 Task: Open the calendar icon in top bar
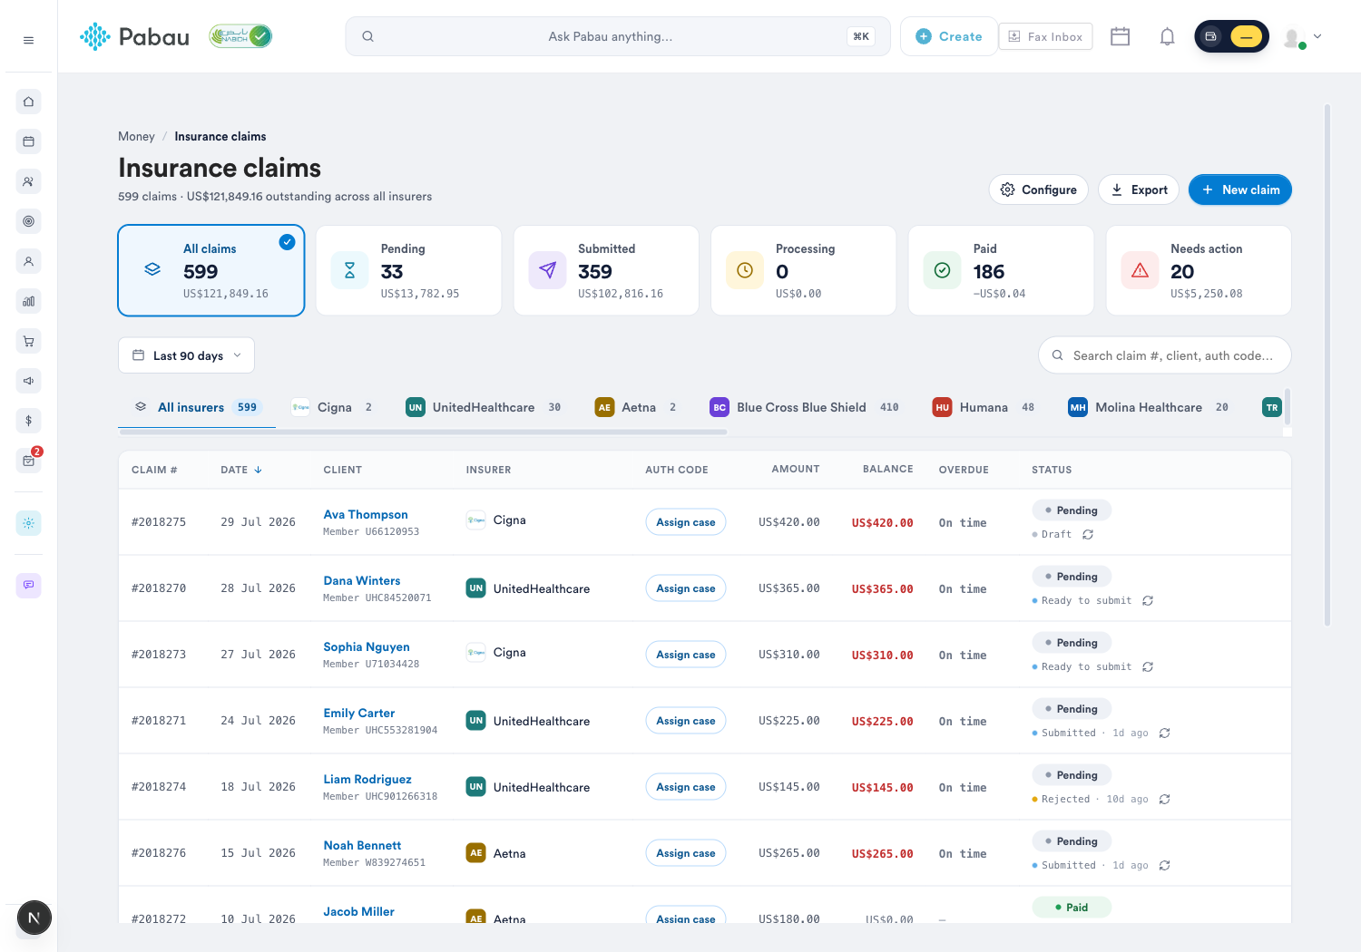coord(1120,36)
